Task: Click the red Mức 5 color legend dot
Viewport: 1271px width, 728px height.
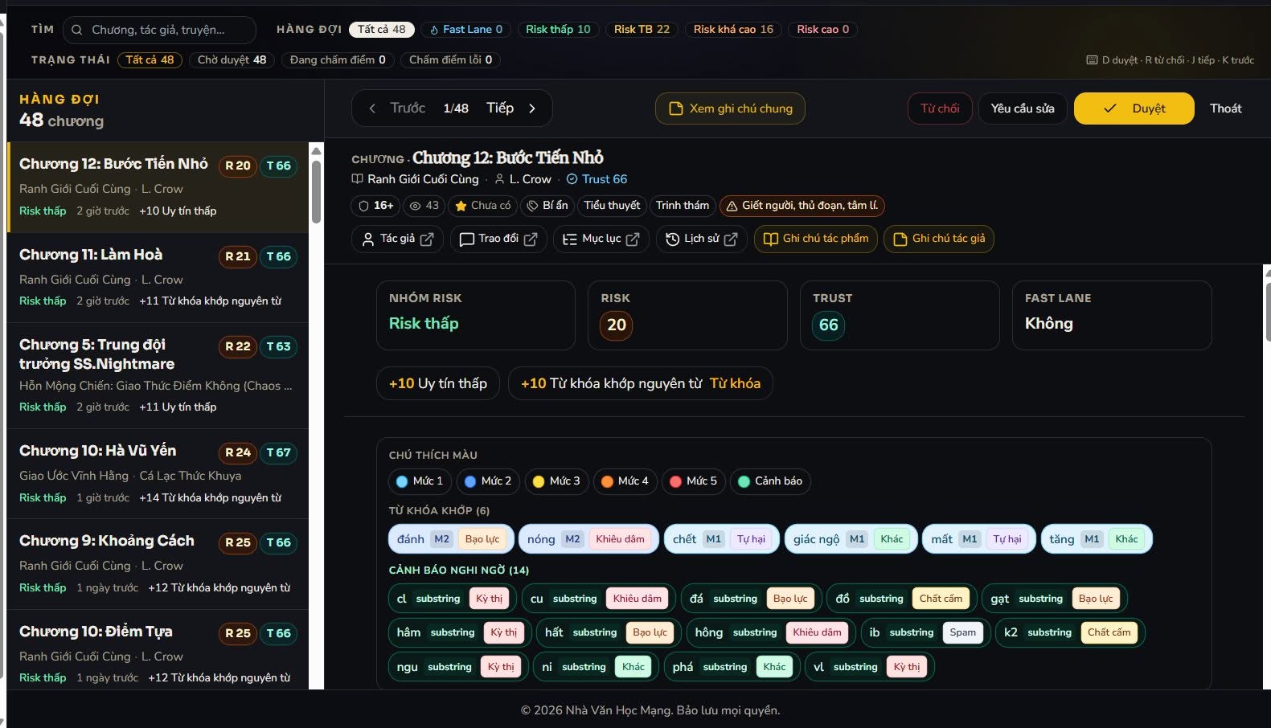Action: 675,481
